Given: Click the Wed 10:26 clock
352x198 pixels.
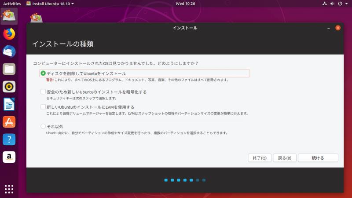Looking at the screenshot, I should 185,4.
